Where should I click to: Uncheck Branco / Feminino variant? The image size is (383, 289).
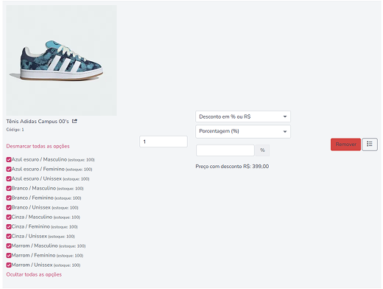9,198
